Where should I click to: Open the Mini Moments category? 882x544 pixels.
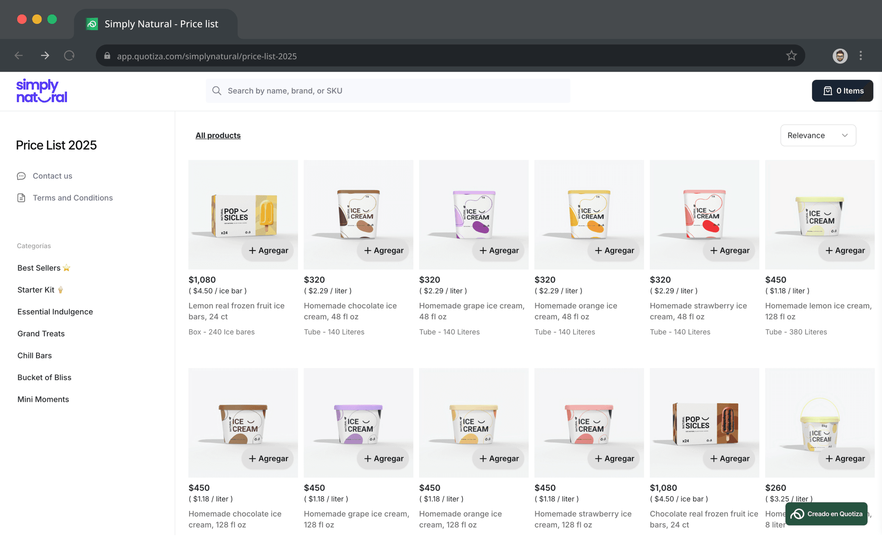[43, 400]
